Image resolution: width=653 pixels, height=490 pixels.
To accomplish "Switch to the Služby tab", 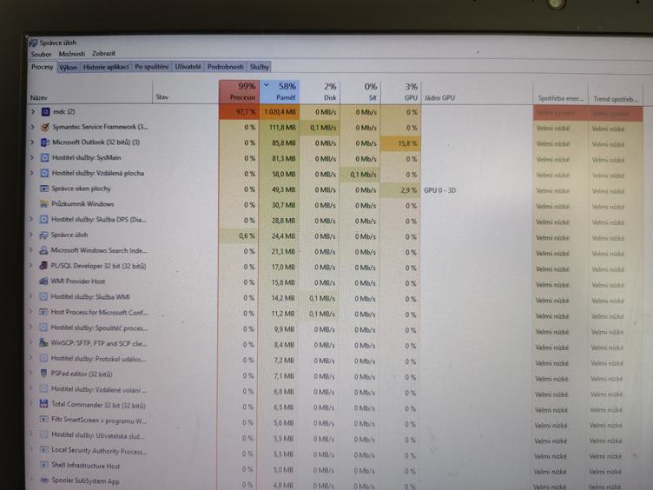I will [x=260, y=67].
